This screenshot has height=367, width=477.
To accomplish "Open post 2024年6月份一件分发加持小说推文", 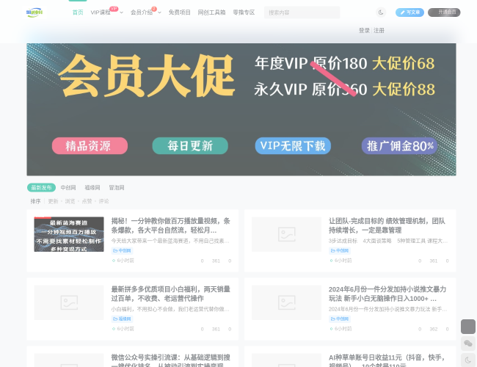I will coord(387,294).
